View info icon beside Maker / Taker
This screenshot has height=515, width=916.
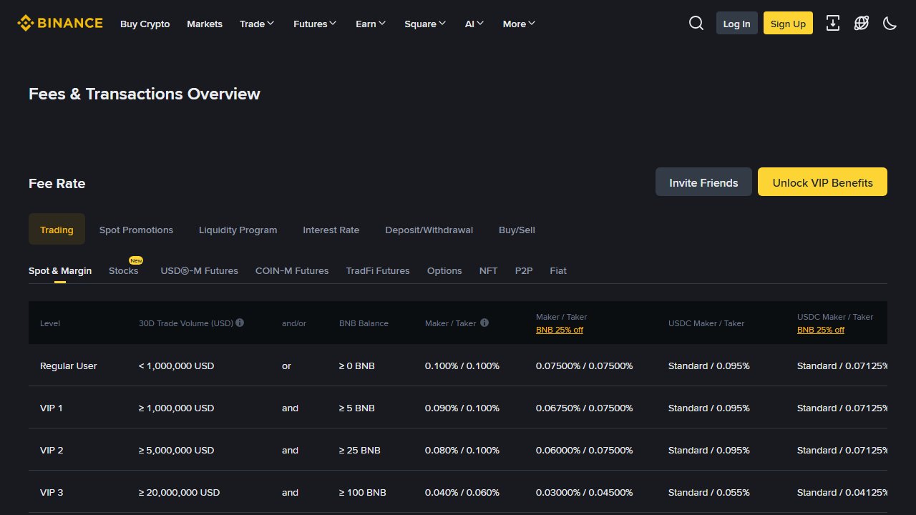(484, 323)
